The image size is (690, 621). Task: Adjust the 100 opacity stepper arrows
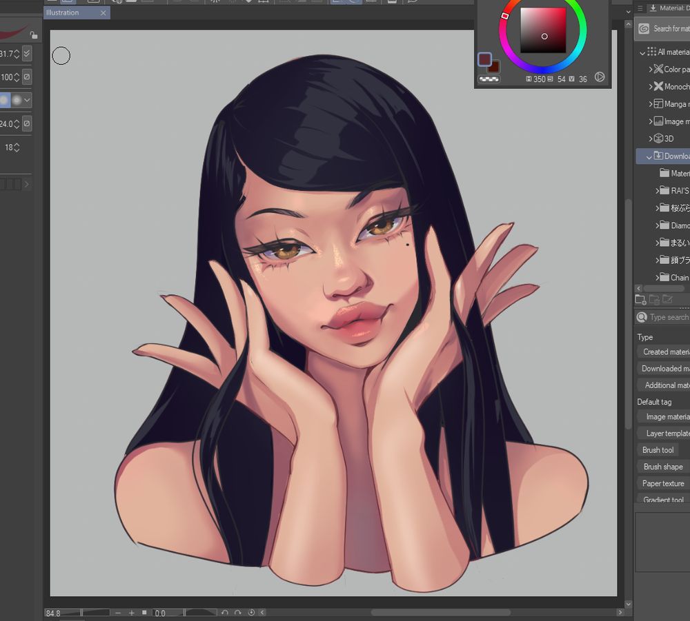click(17, 77)
